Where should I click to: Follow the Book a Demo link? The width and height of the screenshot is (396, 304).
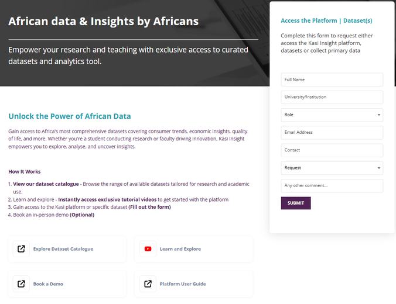[48, 284]
